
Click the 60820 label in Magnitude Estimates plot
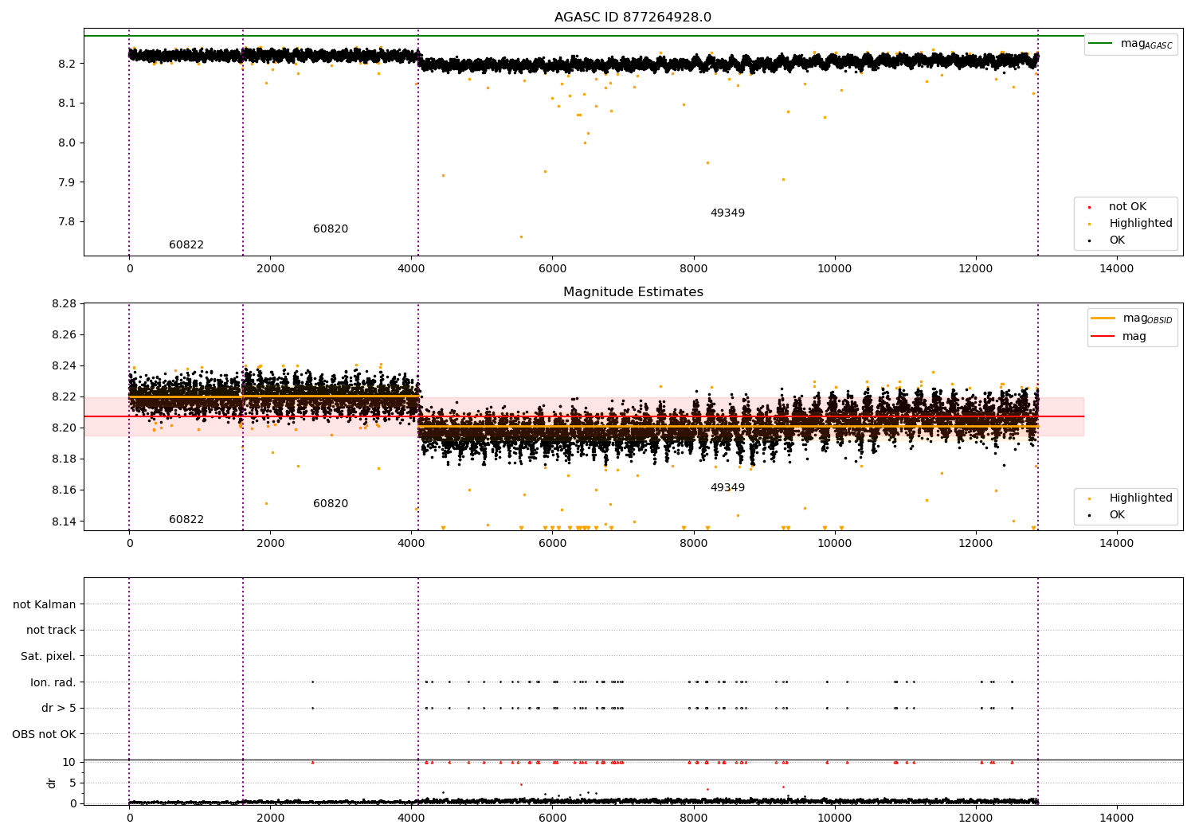click(x=331, y=504)
